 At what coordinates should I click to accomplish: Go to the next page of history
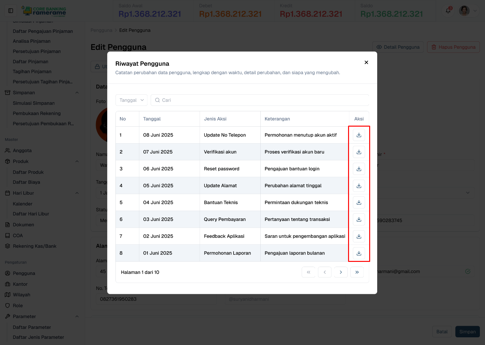click(340, 272)
